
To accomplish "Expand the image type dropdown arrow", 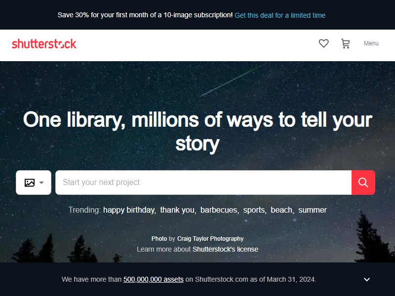I will point(41,183).
